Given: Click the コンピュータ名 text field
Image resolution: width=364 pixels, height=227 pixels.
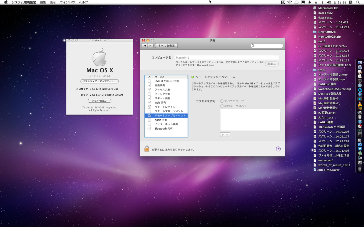Looking at the screenshot, I should (227, 58).
